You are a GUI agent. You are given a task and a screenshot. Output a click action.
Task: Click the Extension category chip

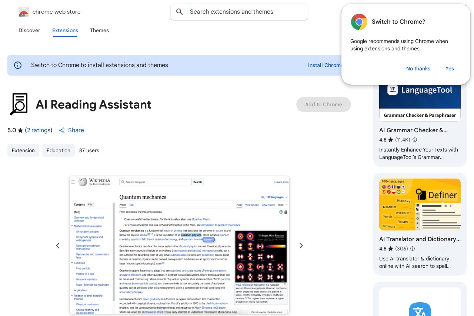click(x=23, y=150)
